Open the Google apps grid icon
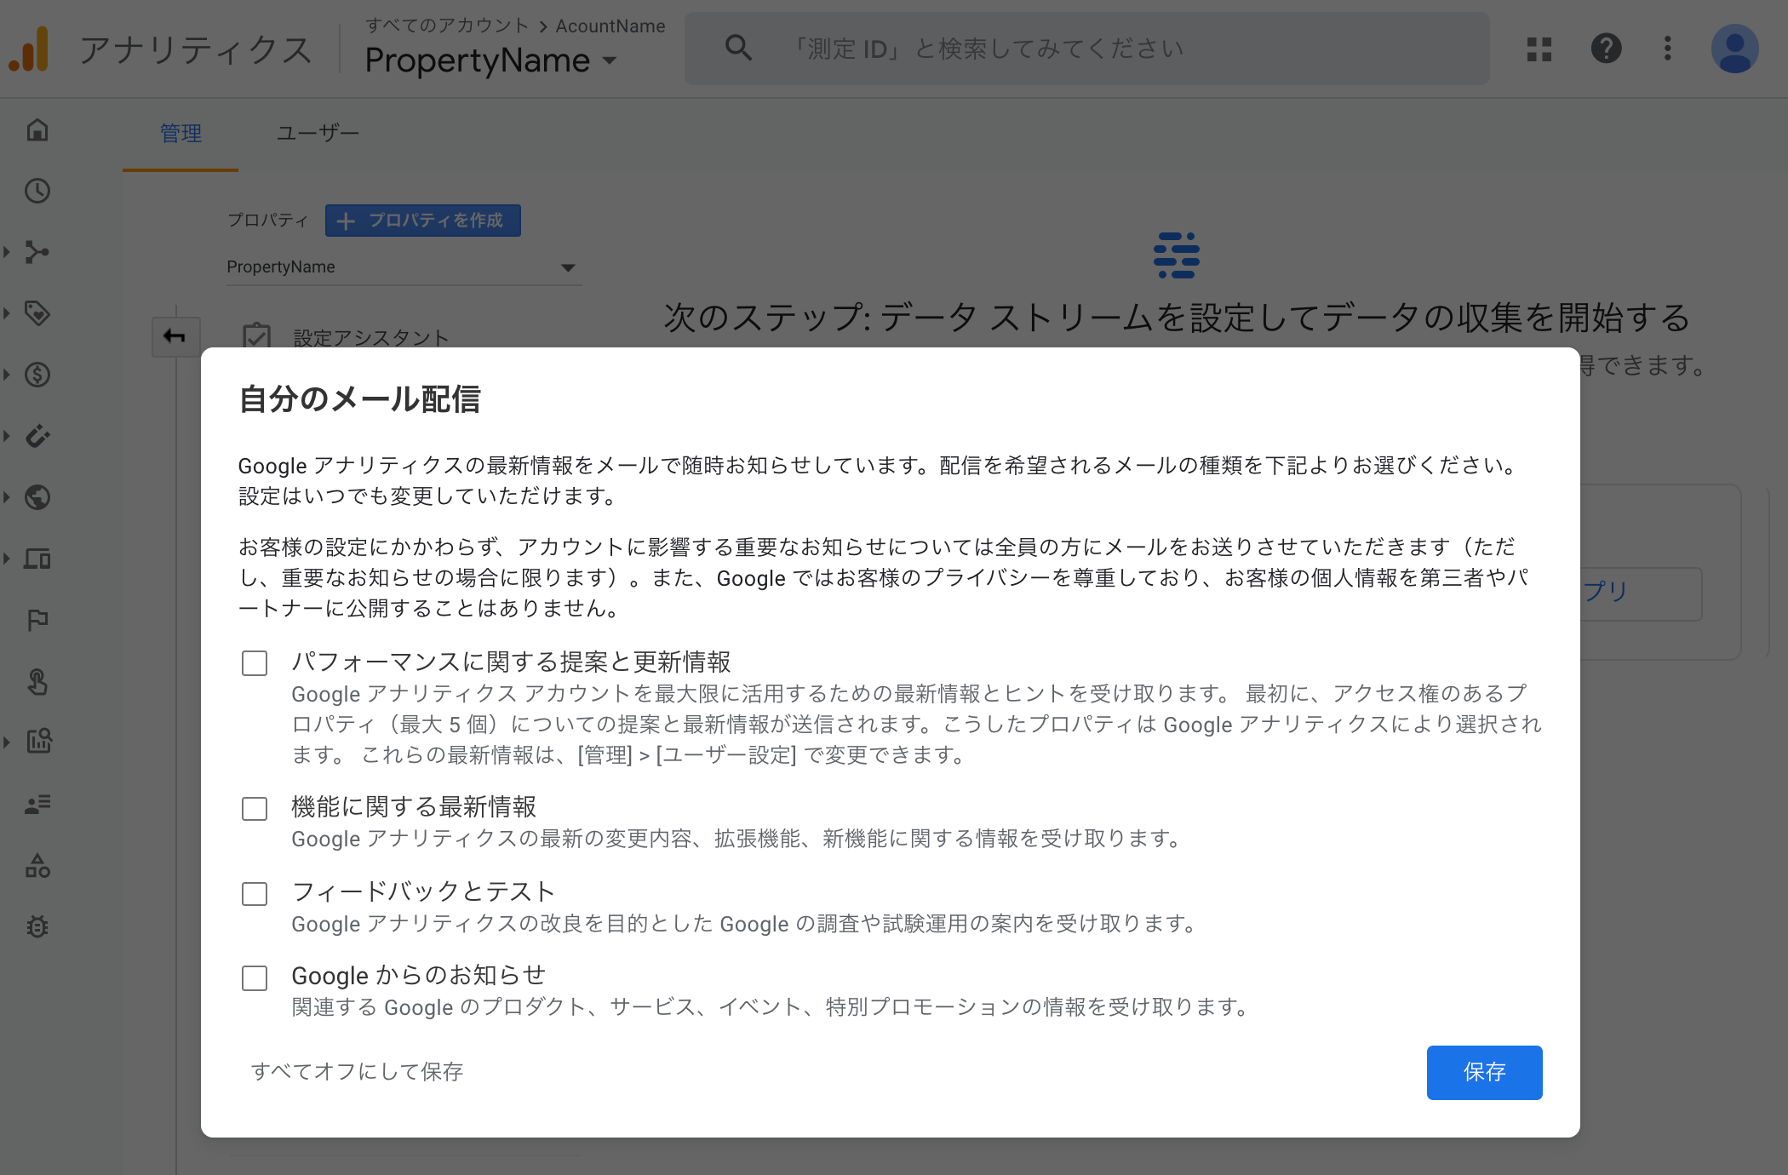 tap(1539, 49)
